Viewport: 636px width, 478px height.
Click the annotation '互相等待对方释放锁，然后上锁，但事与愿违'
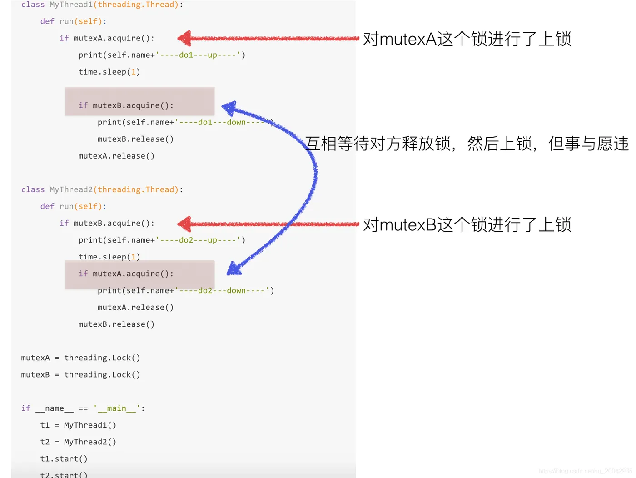(467, 144)
